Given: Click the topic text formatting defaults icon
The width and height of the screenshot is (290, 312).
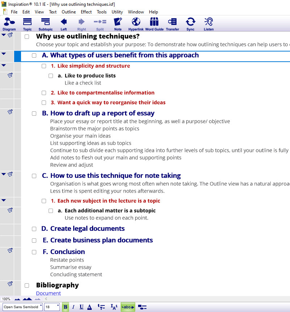Looking at the screenshot, I should [101, 307].
